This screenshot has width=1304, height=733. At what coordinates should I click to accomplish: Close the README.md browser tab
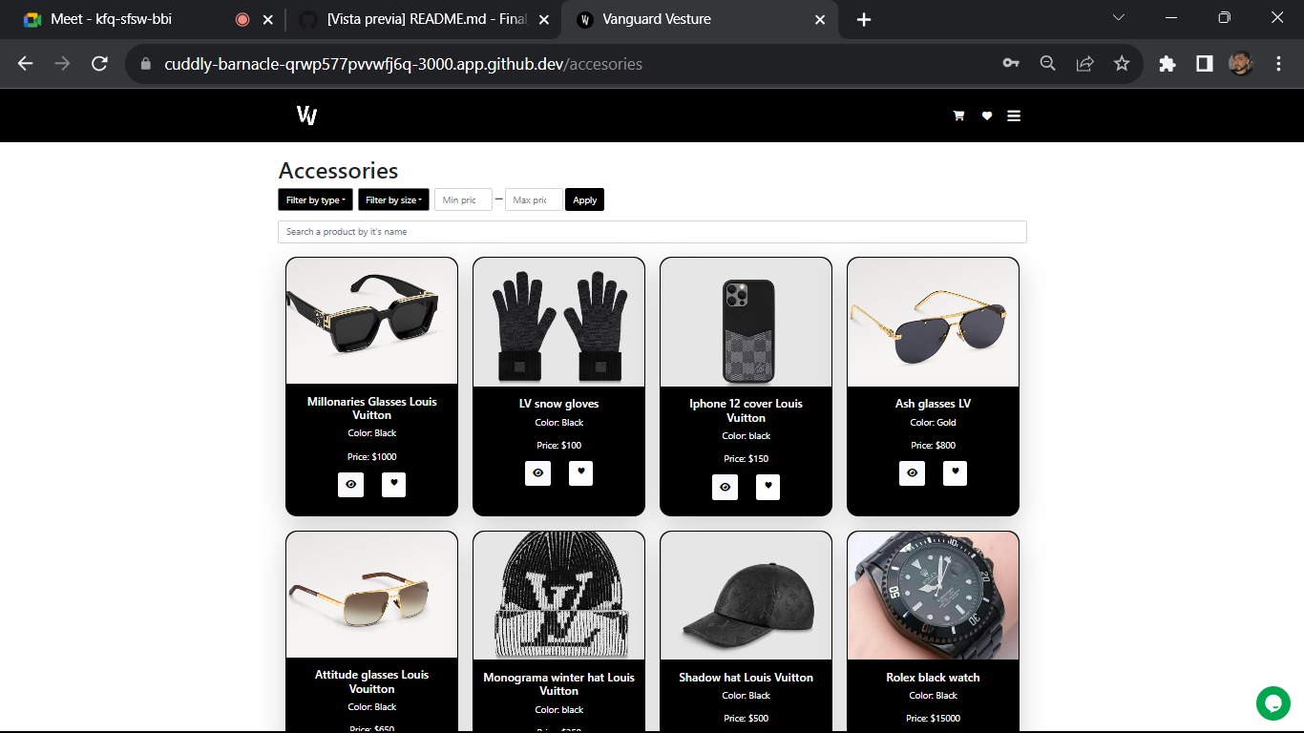(x=544, y=19)
